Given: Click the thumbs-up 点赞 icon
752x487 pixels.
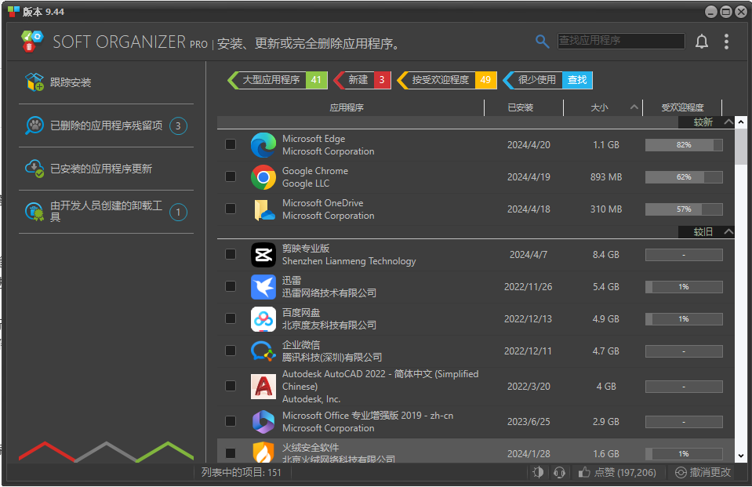Looking at the screenshot, I should click(584, 473).
